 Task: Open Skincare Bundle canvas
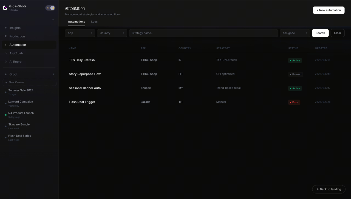29,126
